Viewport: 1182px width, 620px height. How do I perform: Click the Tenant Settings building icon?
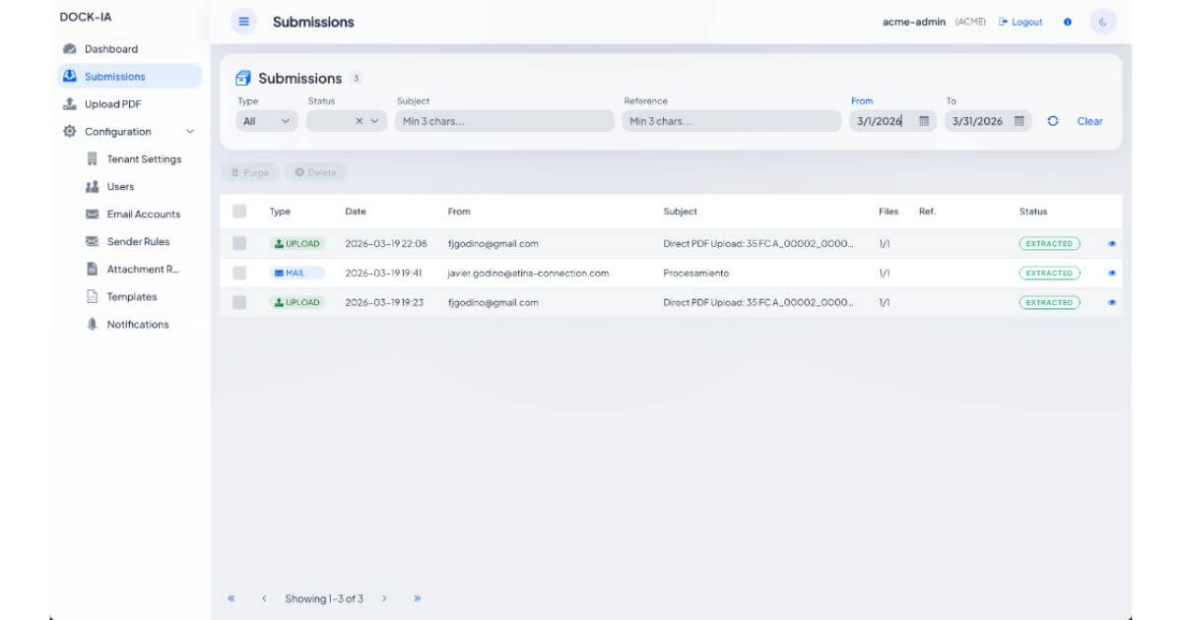pos(93,159)
